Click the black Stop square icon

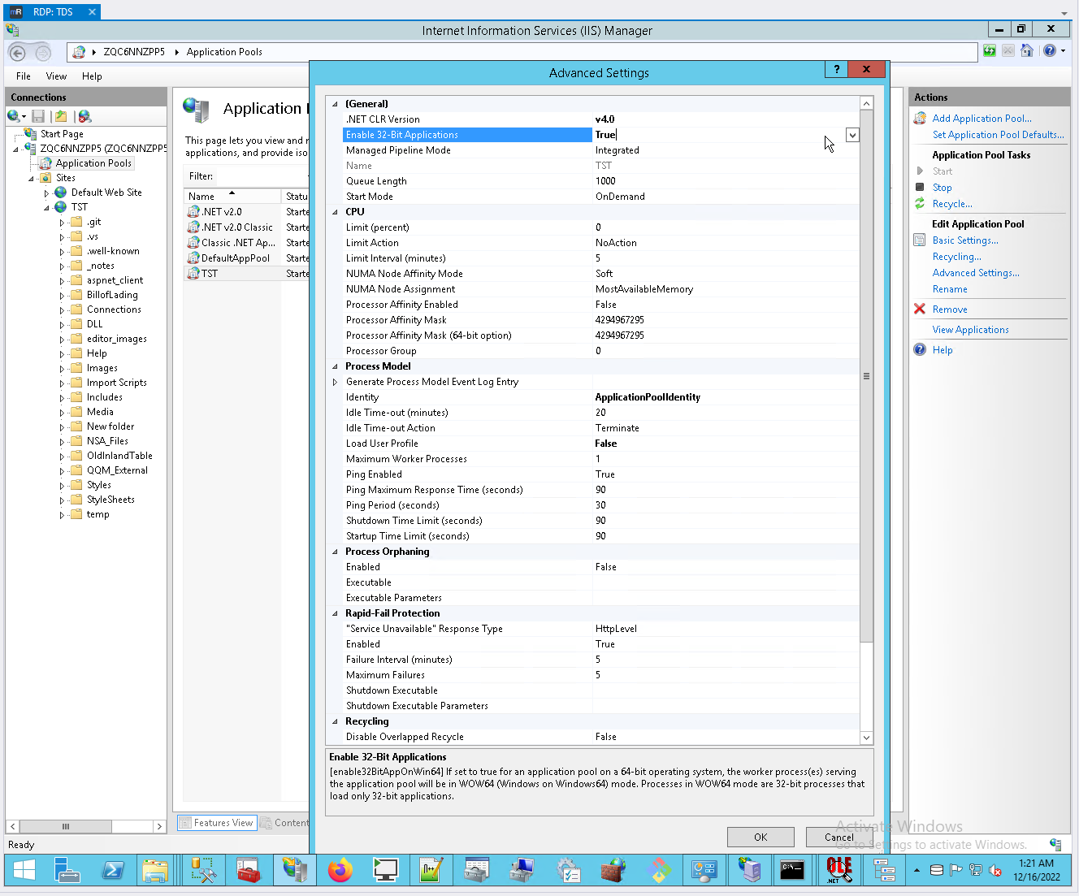(x=920, y=188)
